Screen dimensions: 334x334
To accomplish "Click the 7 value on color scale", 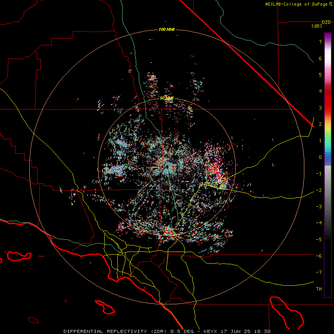I will pyautogui.click(x=320, y=42).
